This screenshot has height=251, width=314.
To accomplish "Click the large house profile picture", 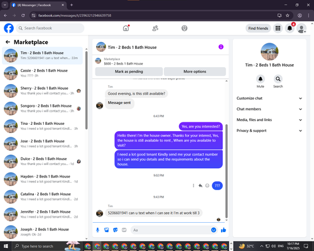I will point(269,51).
